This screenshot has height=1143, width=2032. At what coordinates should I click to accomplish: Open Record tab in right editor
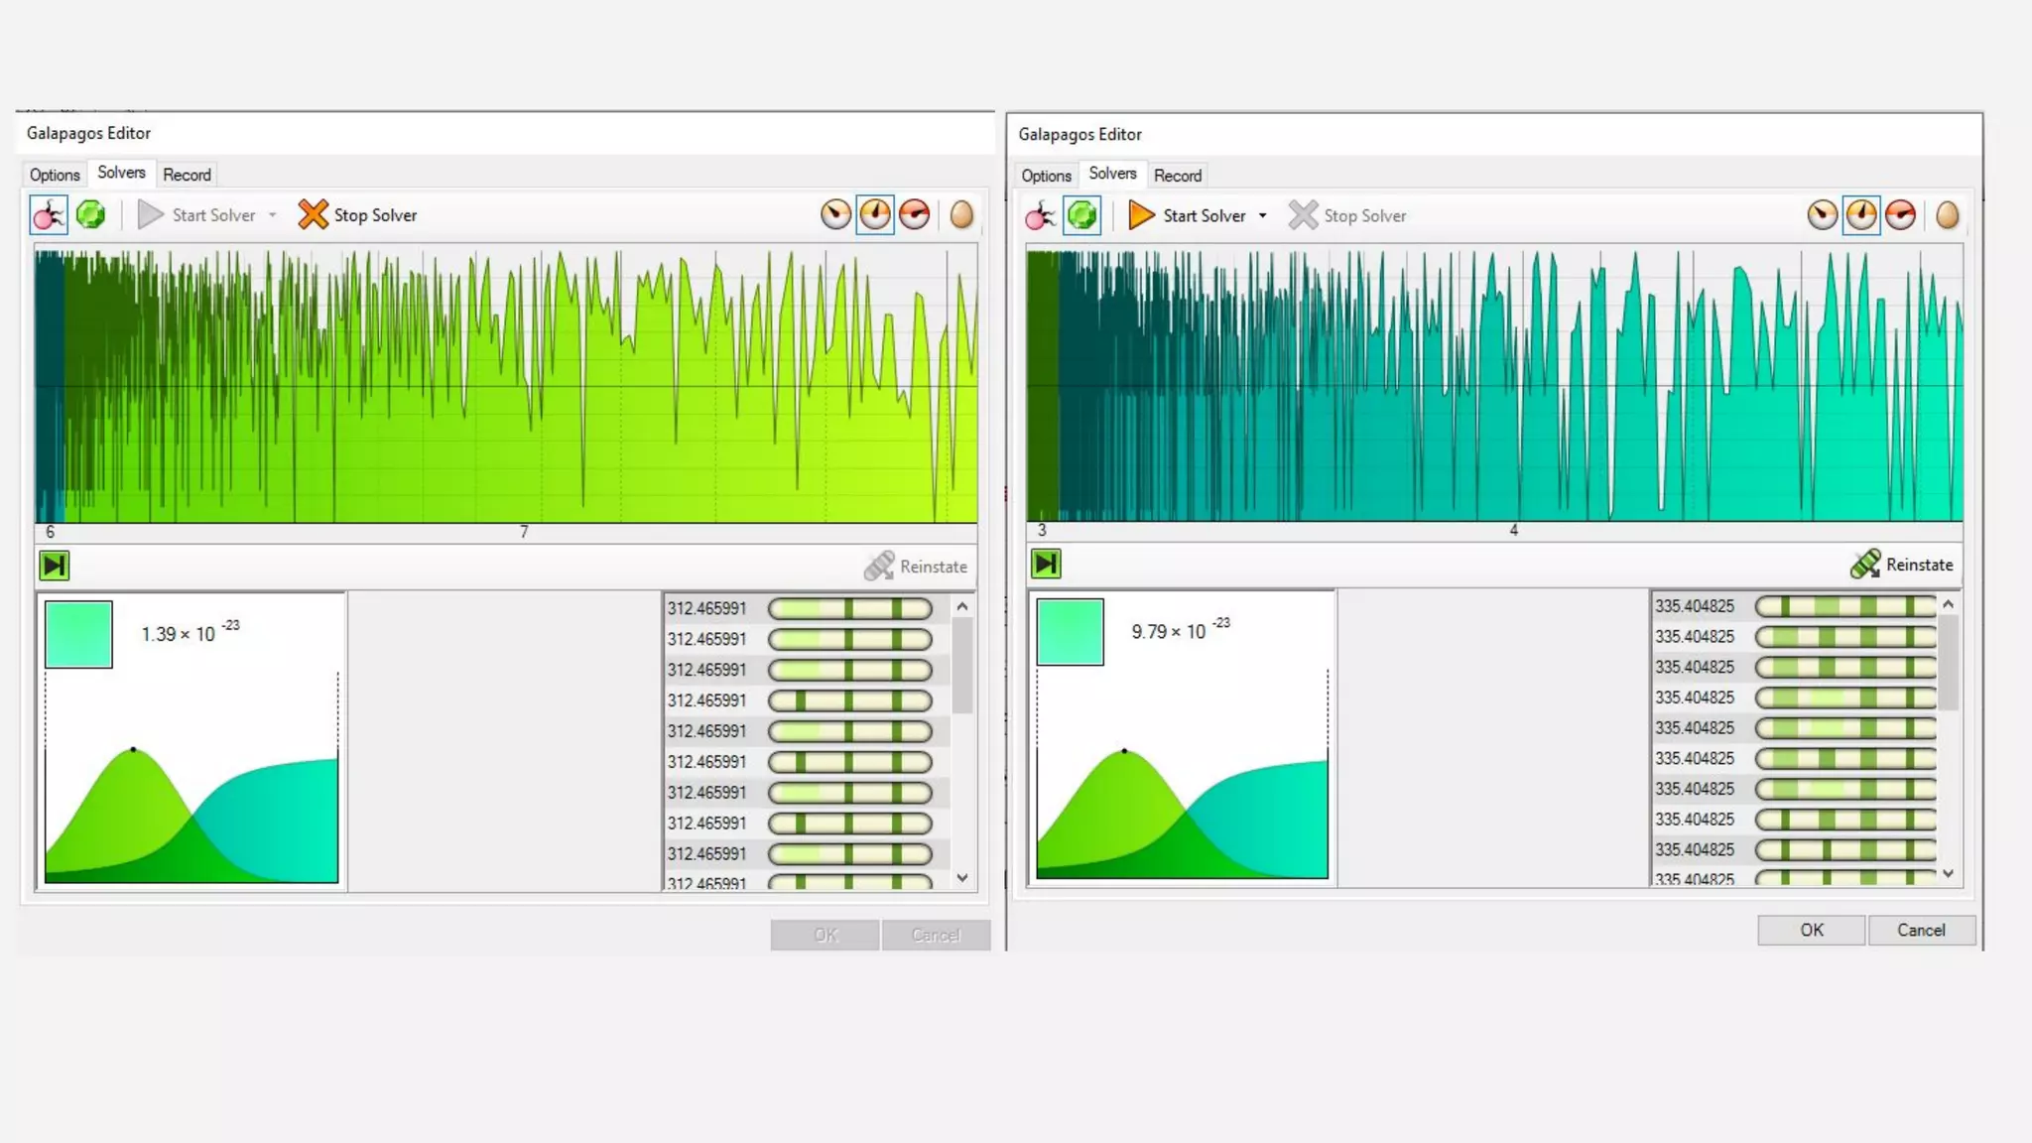1177,176
